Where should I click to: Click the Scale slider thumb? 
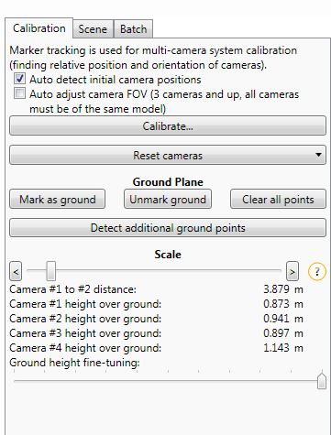coord(50,271)
